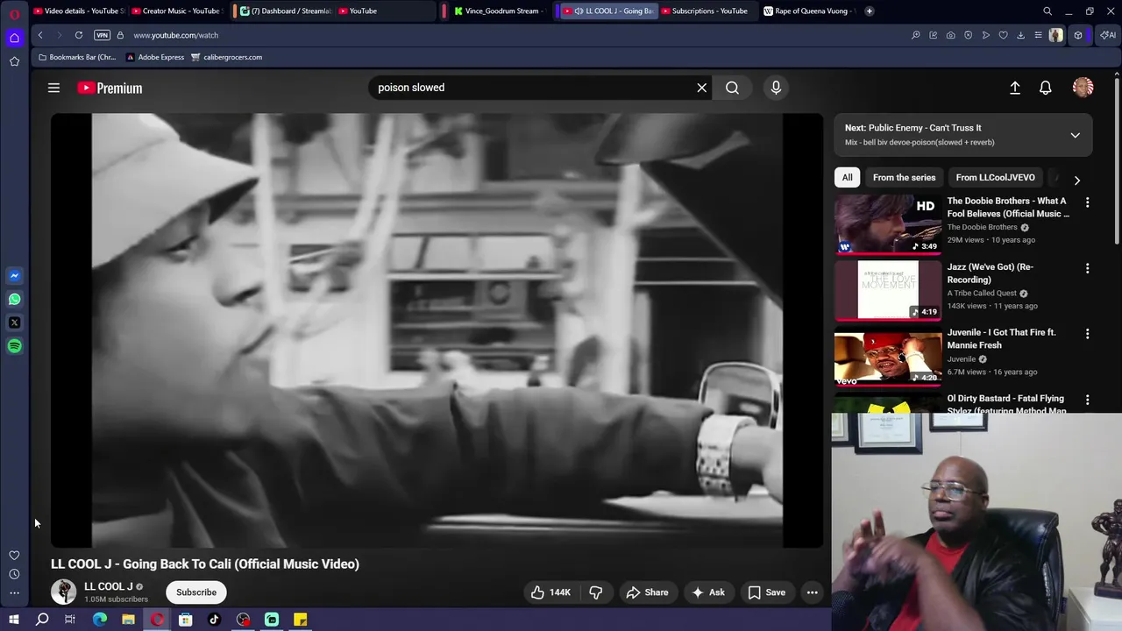1122x631 pixels.
Task: Open the LL COOL J channel name link
Action: 108,586
